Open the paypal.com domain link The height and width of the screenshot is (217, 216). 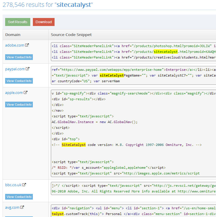15,69
